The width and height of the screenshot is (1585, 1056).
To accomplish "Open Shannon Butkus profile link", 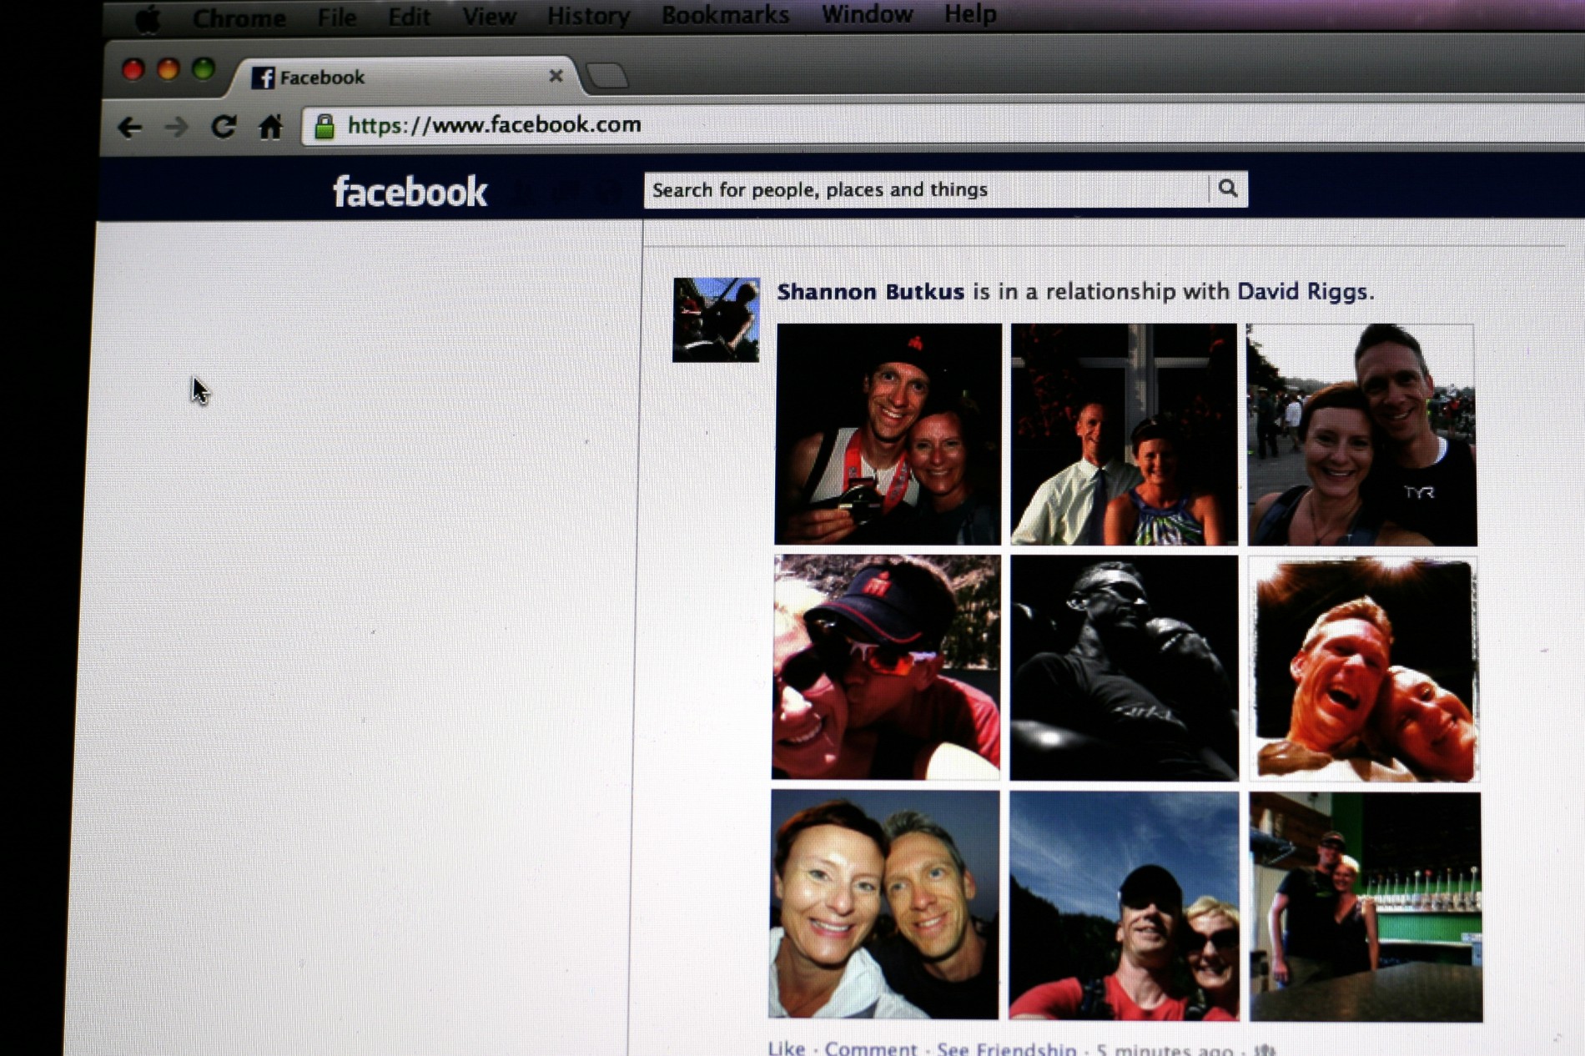I will [870, 292].
